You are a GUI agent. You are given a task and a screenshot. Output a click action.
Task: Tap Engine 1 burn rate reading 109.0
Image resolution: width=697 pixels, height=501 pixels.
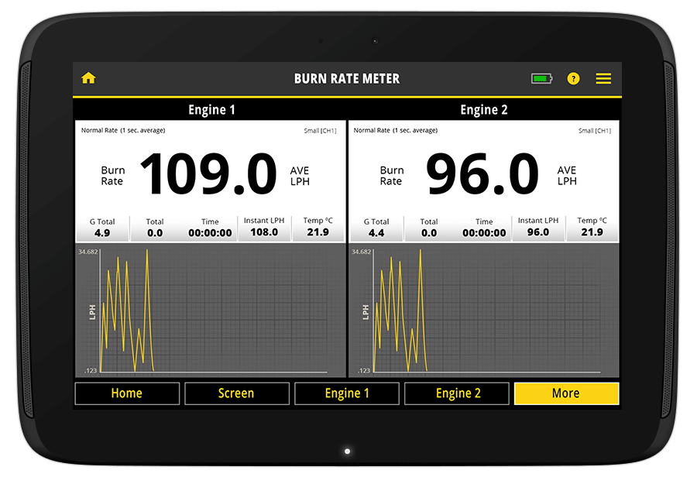coord(208,175)
